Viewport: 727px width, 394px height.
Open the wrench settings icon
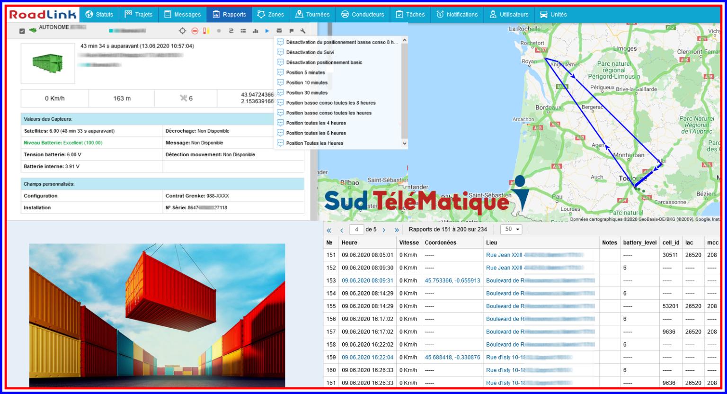[x=303, y=31]
